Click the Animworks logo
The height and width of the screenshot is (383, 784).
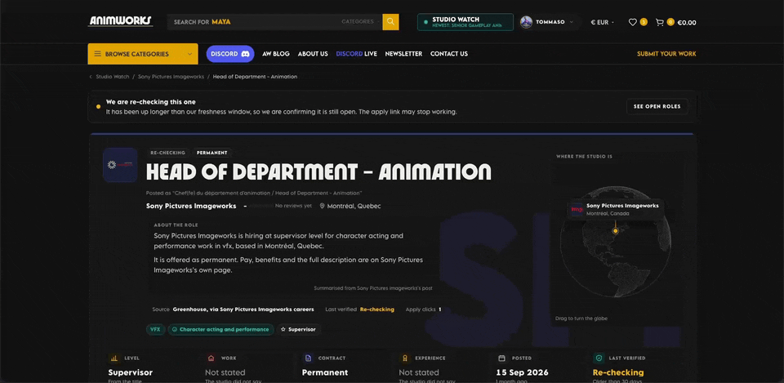click(121, 21)
